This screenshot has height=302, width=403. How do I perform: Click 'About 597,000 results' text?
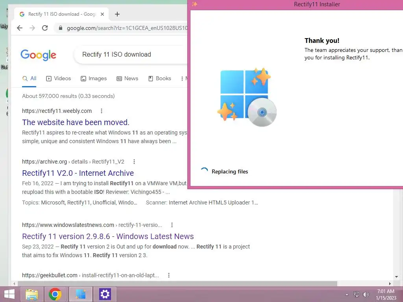(x=68, y=96)
